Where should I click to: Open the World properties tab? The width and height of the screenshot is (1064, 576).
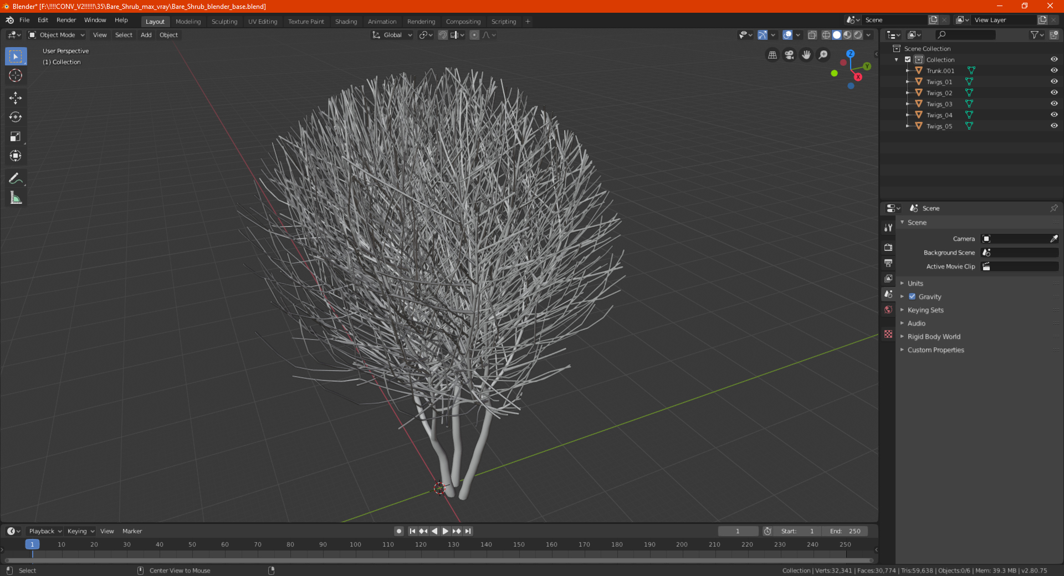click(x=888, y=310)
